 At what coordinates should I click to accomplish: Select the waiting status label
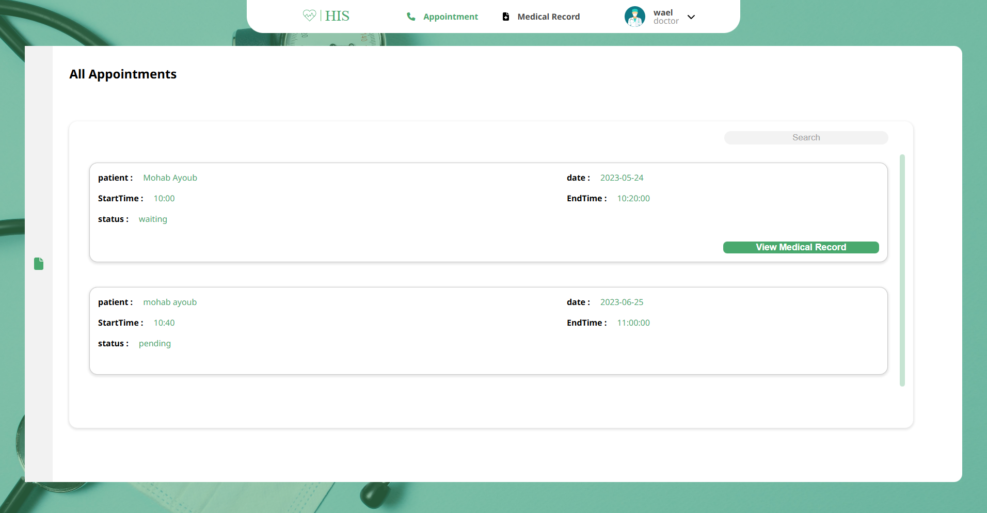[x=153, y=219]
